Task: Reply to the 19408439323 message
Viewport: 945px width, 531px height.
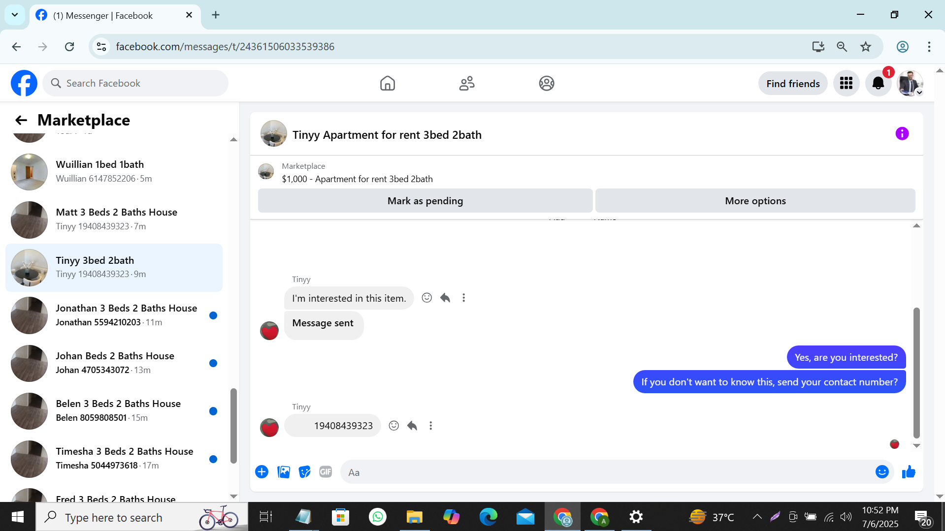Action: (x=412, y=426)
